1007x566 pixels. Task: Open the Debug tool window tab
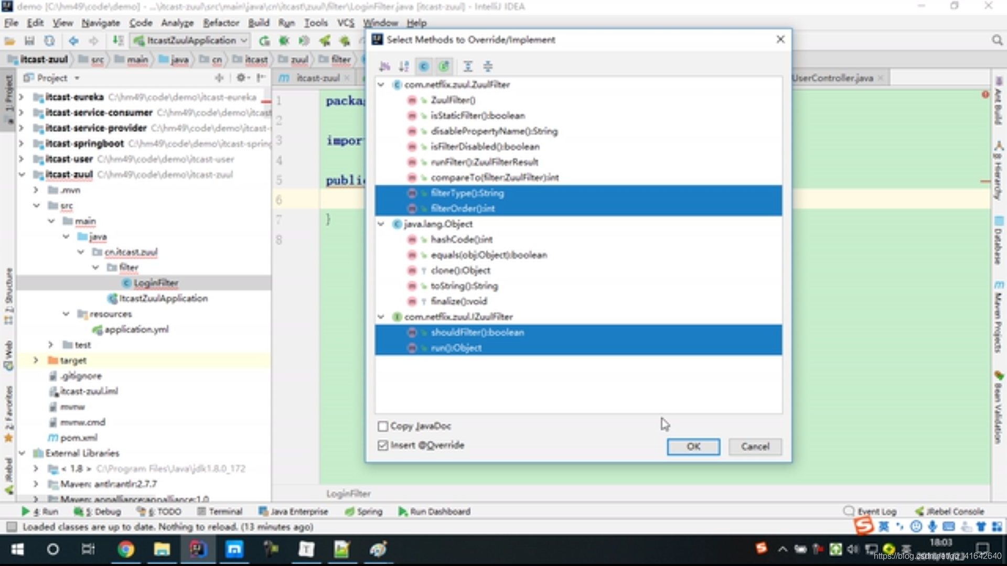click(x=98, y=511)
